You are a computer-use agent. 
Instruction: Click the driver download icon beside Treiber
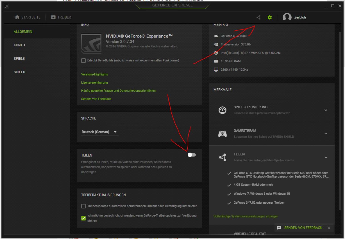tap(53, 17)
